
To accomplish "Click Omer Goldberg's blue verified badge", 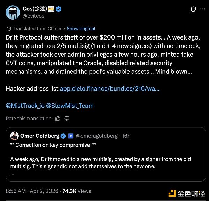I will (63, 136).
